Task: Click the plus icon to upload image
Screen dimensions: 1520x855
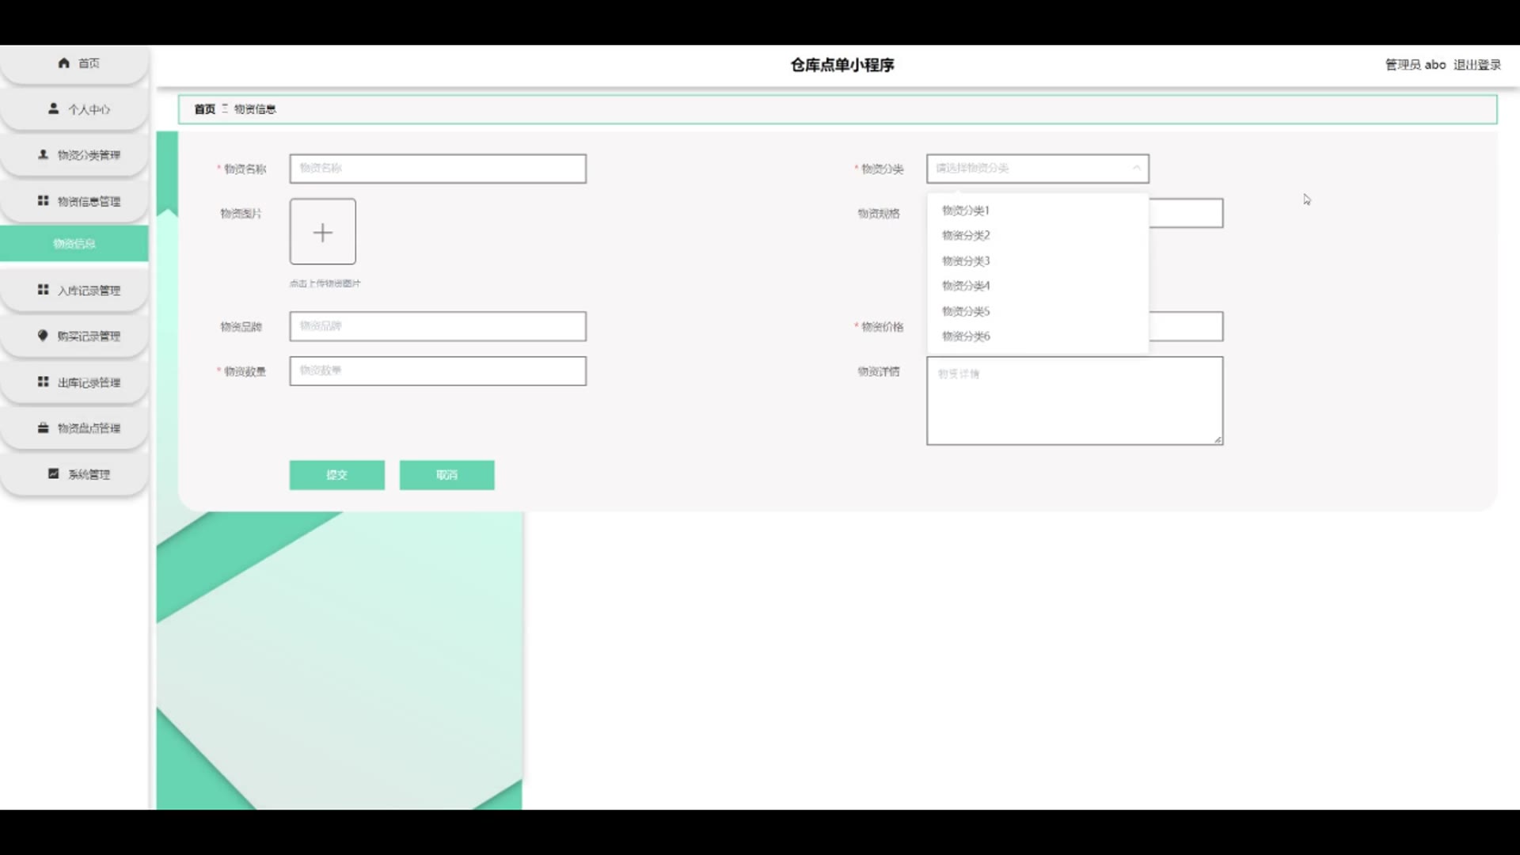Action: pos(322,232)
